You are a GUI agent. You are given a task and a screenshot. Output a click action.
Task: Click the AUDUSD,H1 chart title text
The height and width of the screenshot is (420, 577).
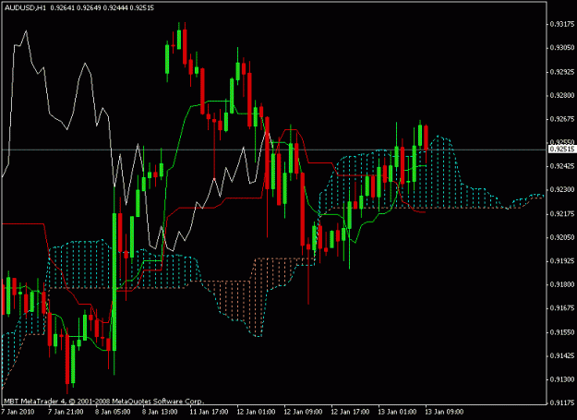coord(26,7)
